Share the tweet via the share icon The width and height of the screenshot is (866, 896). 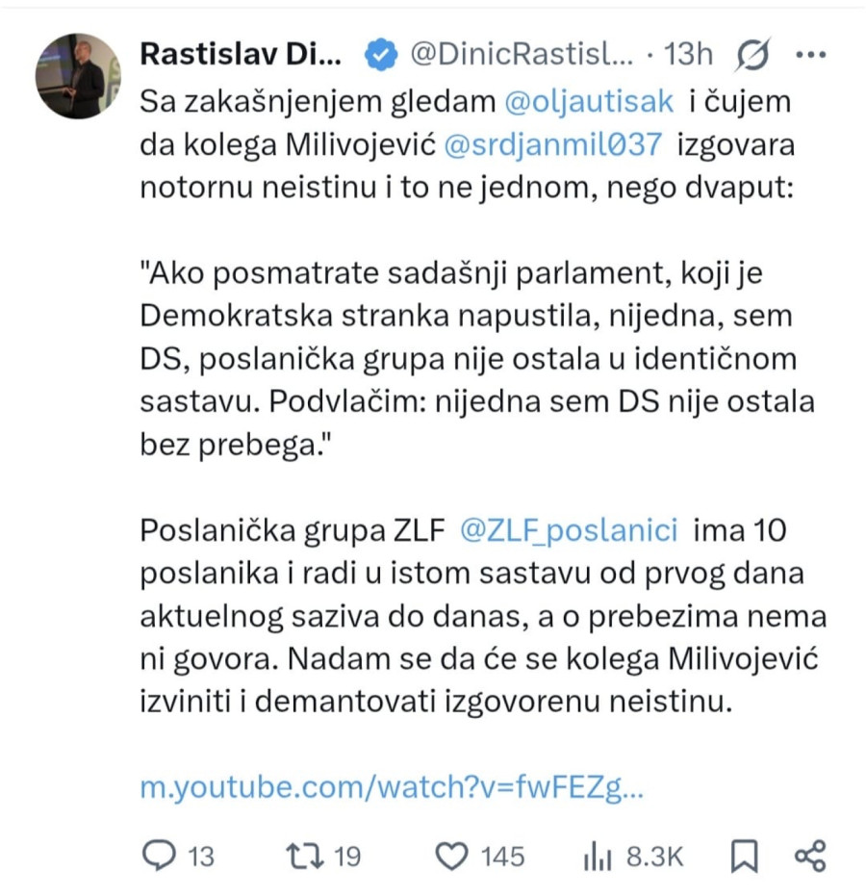(x=808, y=854)
